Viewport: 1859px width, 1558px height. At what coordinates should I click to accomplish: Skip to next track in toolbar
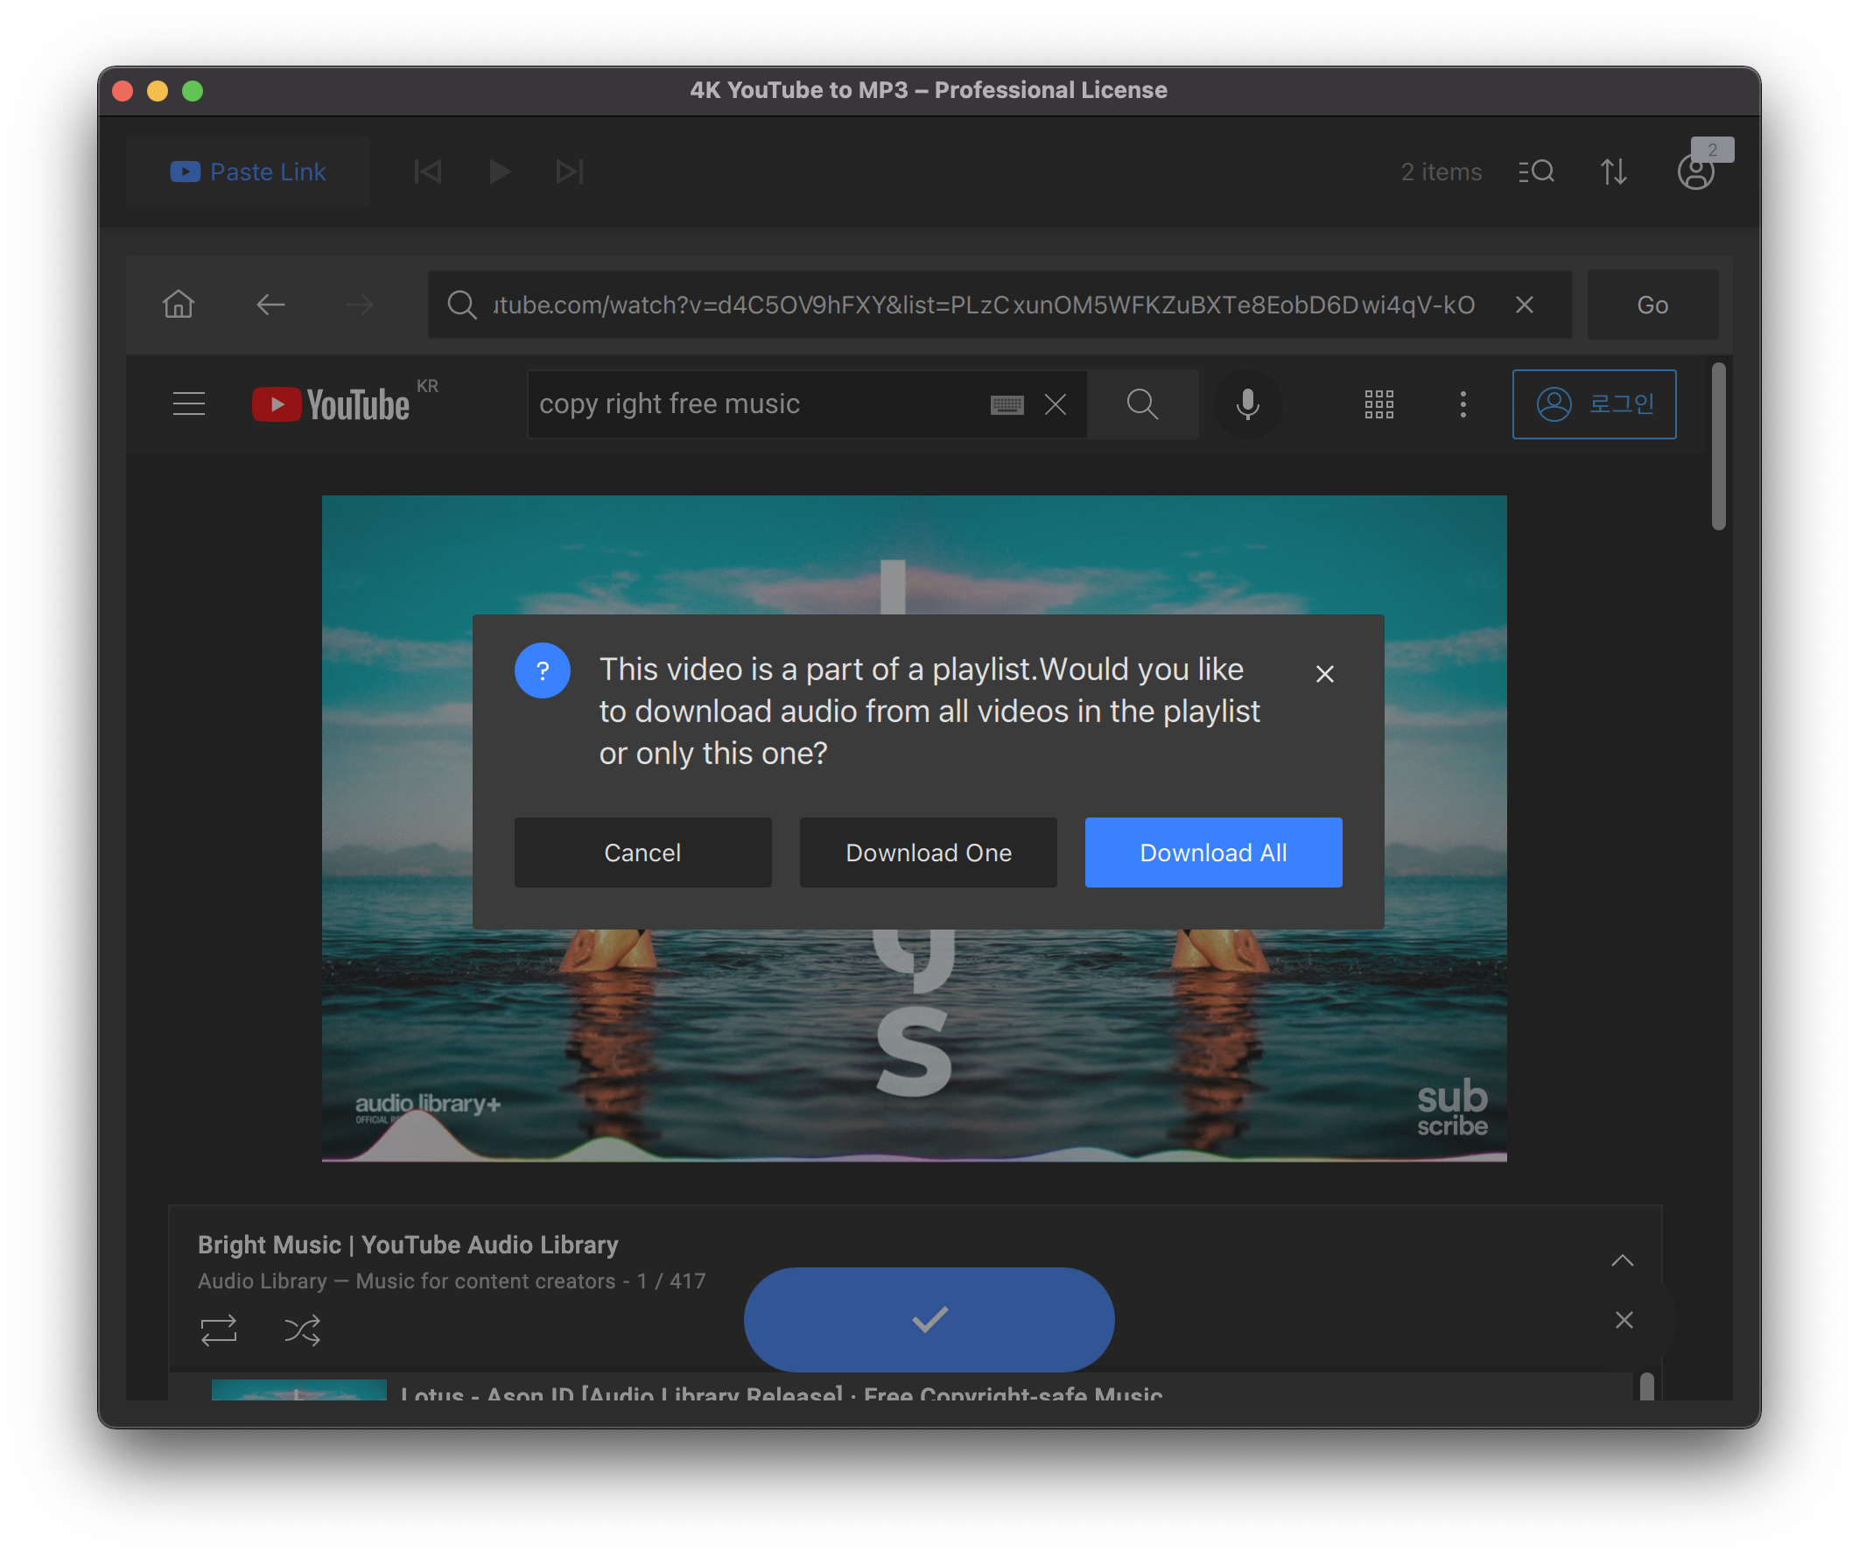(x=569, y=172)
